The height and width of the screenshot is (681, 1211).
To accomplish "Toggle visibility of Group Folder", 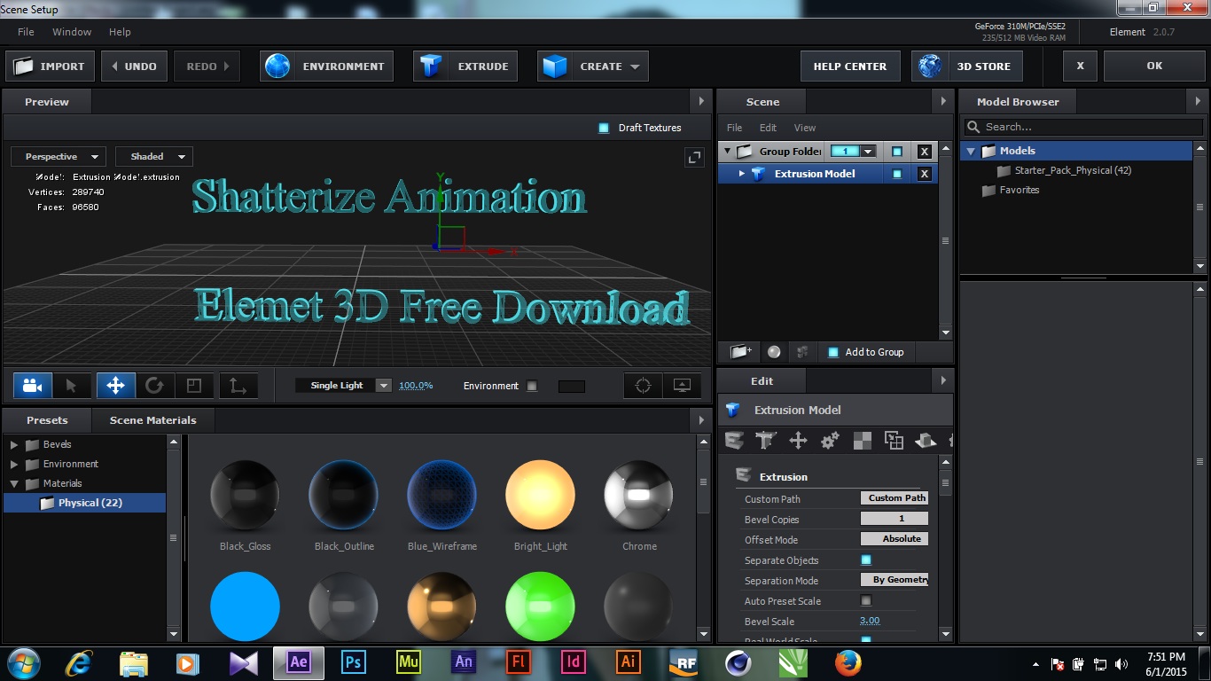I will 897,152.
